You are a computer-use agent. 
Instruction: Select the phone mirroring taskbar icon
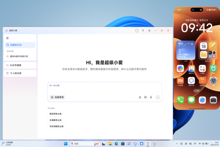tap(148, 144)
